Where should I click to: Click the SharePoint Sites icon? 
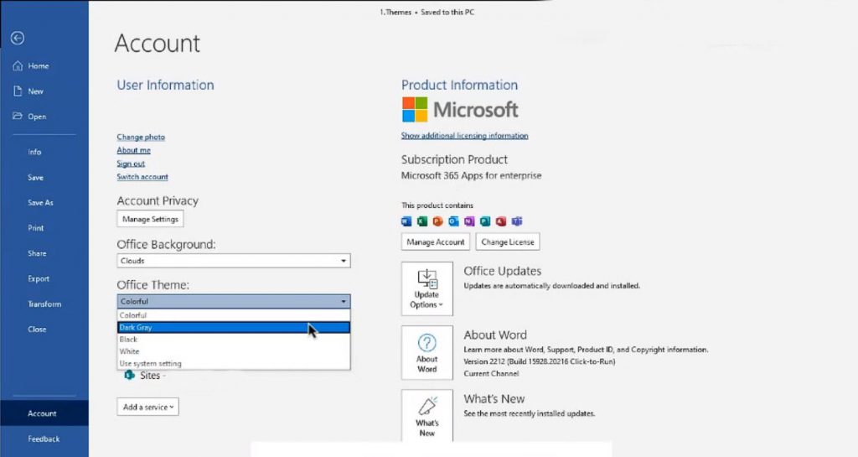coord(130,376)
